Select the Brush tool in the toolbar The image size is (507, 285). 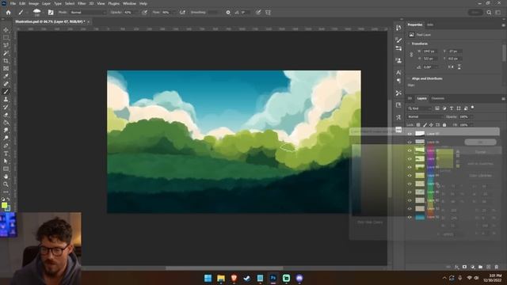(x=6, y=92)
